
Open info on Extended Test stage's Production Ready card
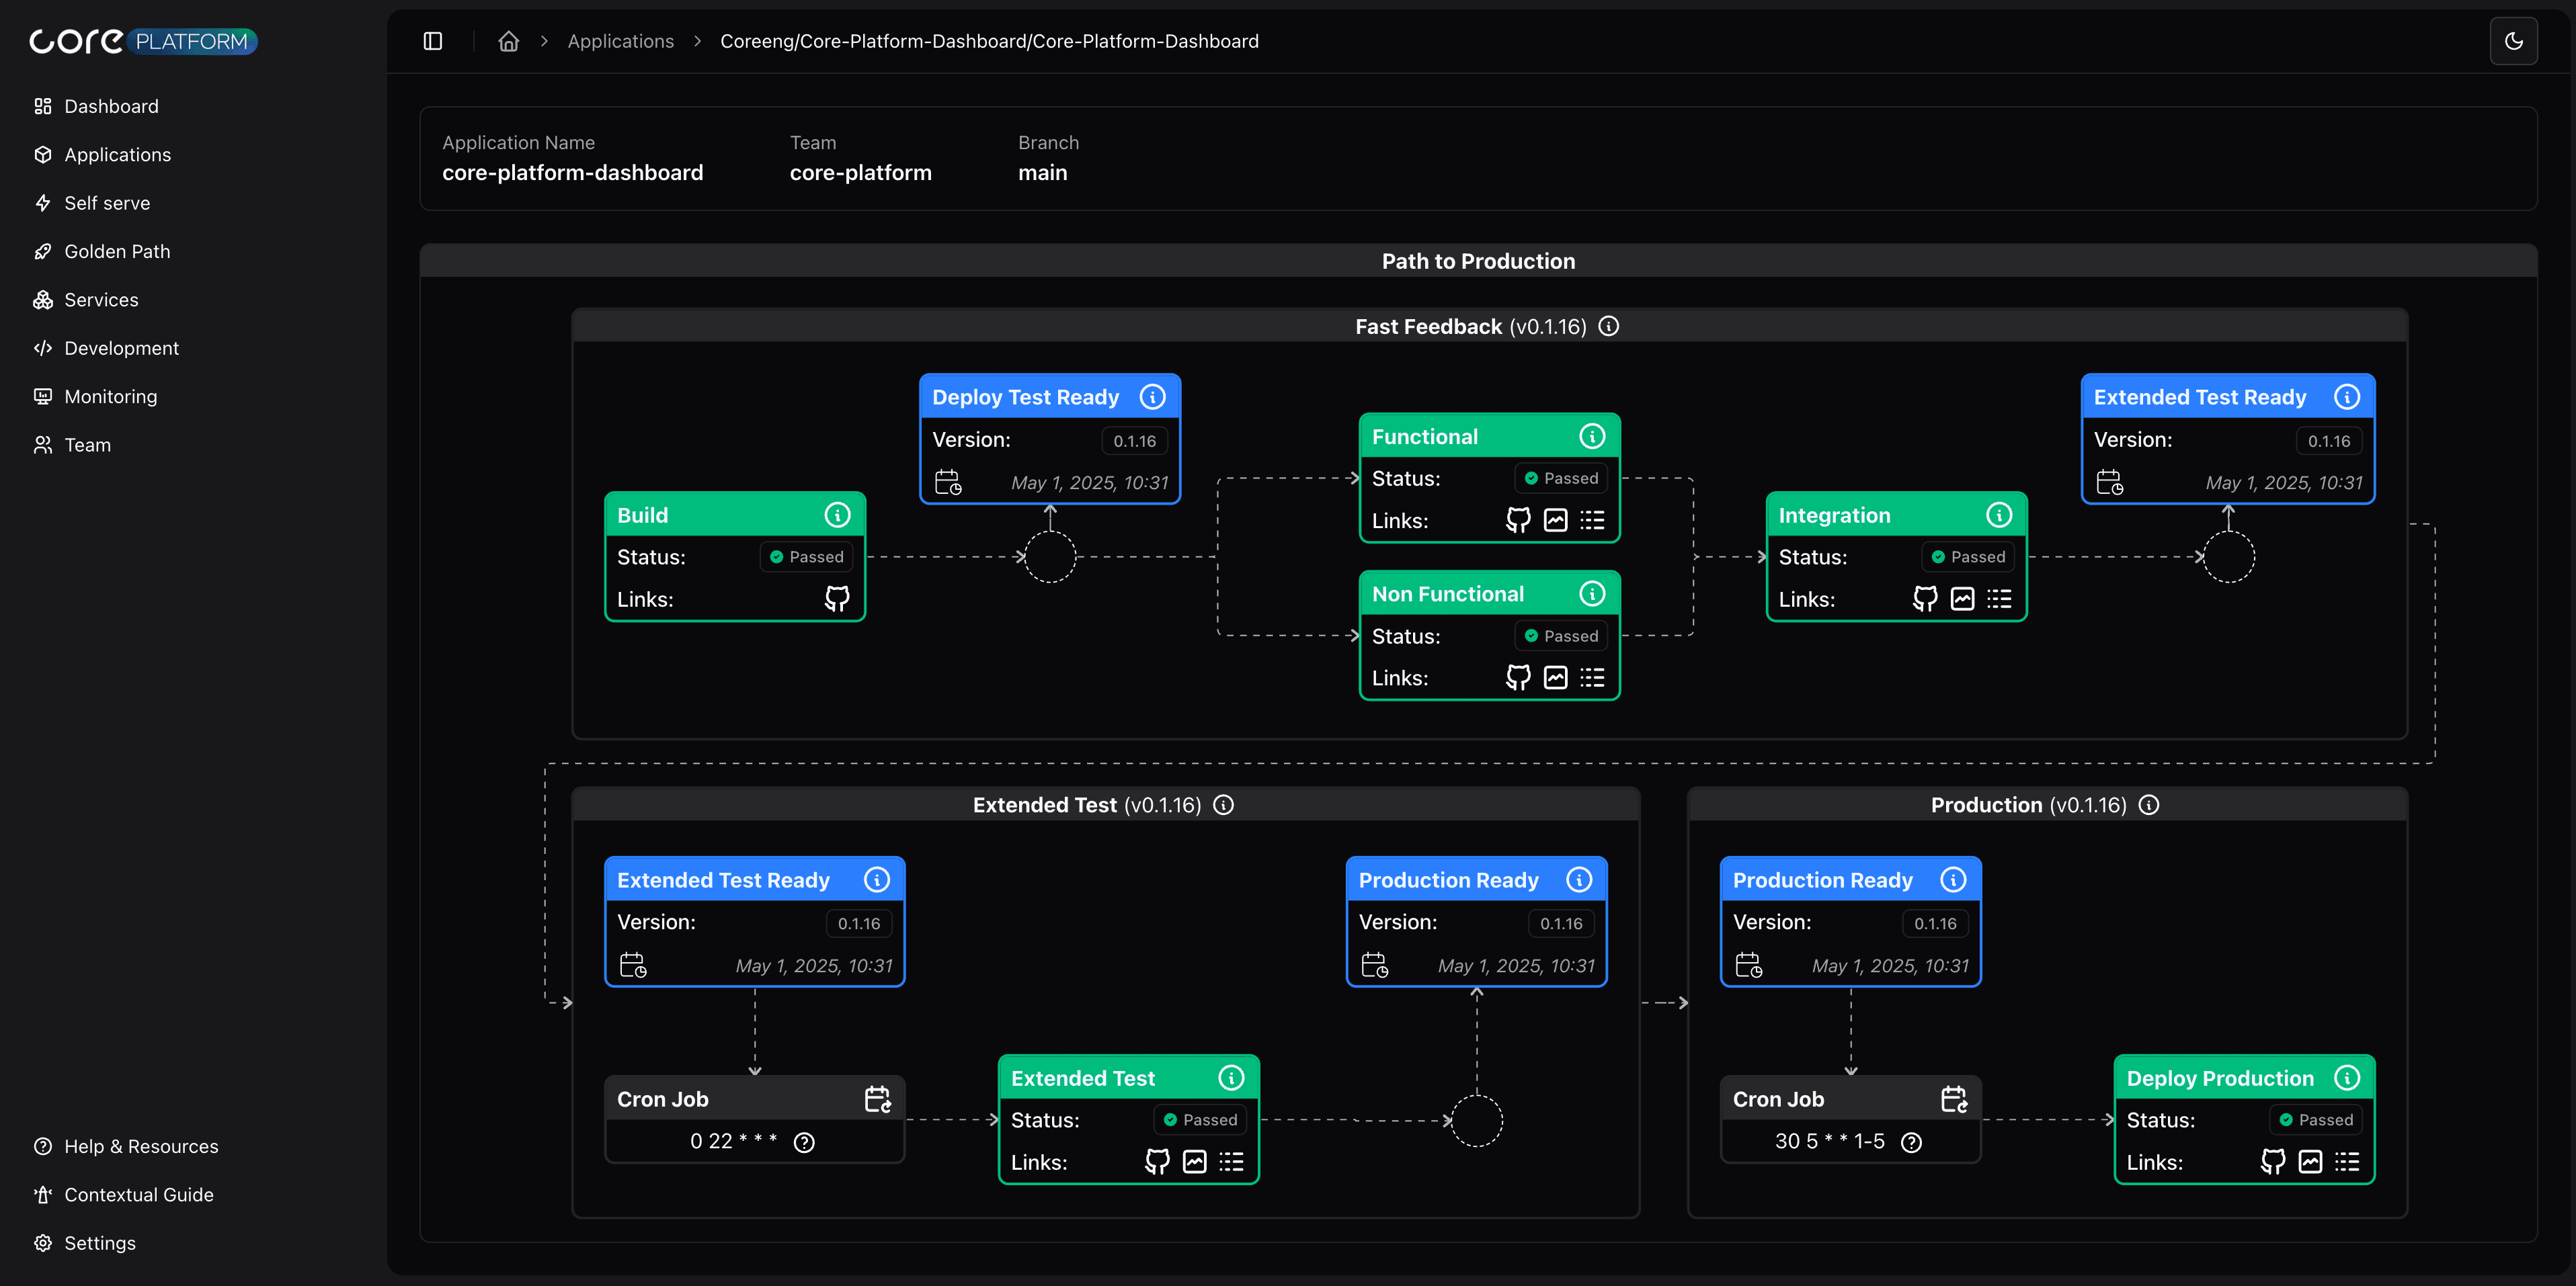coord(1578,880)
